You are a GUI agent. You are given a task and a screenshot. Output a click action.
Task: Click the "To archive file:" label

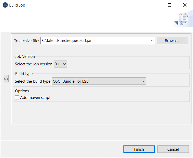tap(26, 41)
